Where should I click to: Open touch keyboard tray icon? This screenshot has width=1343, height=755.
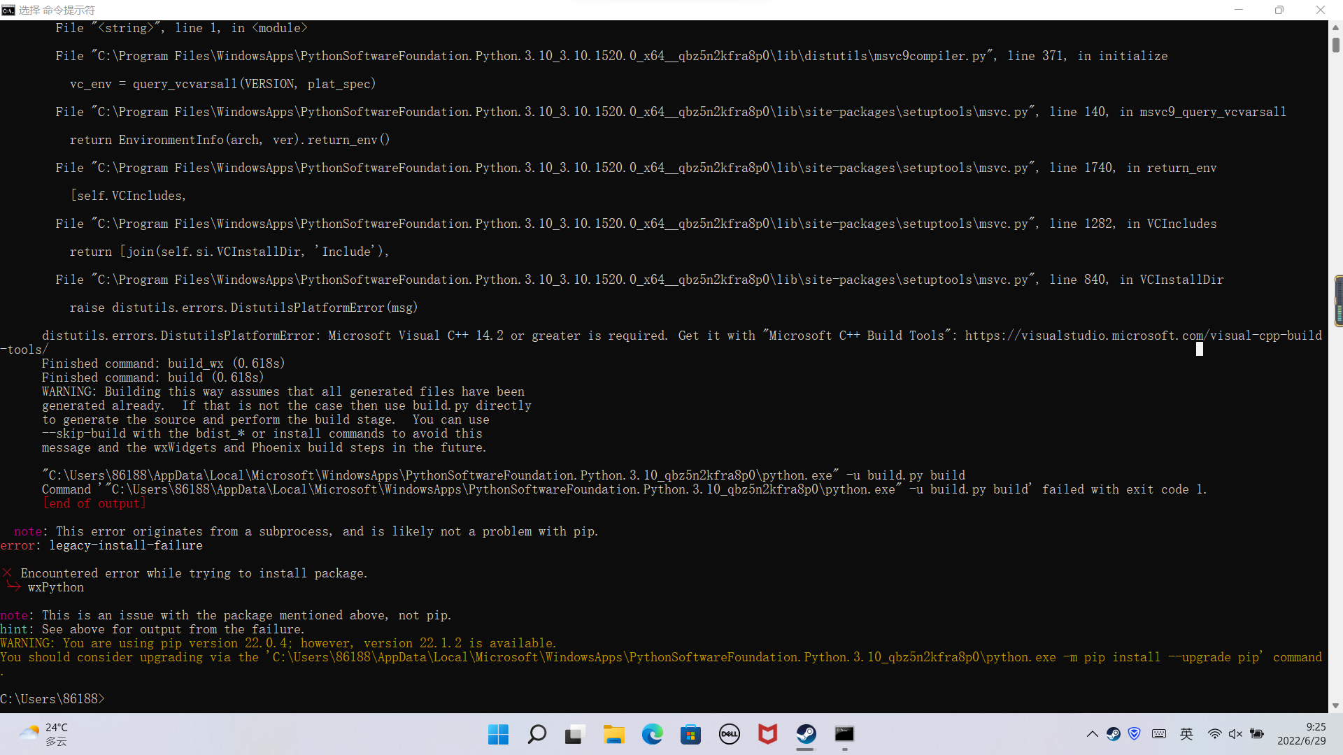click(x=1159, y=734)
